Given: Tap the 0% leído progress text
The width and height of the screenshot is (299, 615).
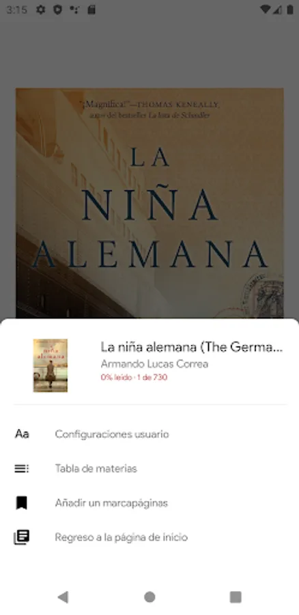Looking at the screenshot, I should click(134, 377).
